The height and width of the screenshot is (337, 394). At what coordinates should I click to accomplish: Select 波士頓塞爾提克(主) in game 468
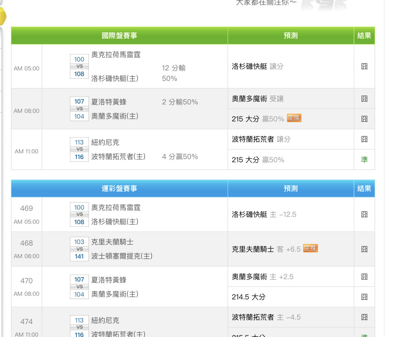(x=122, y=256)
